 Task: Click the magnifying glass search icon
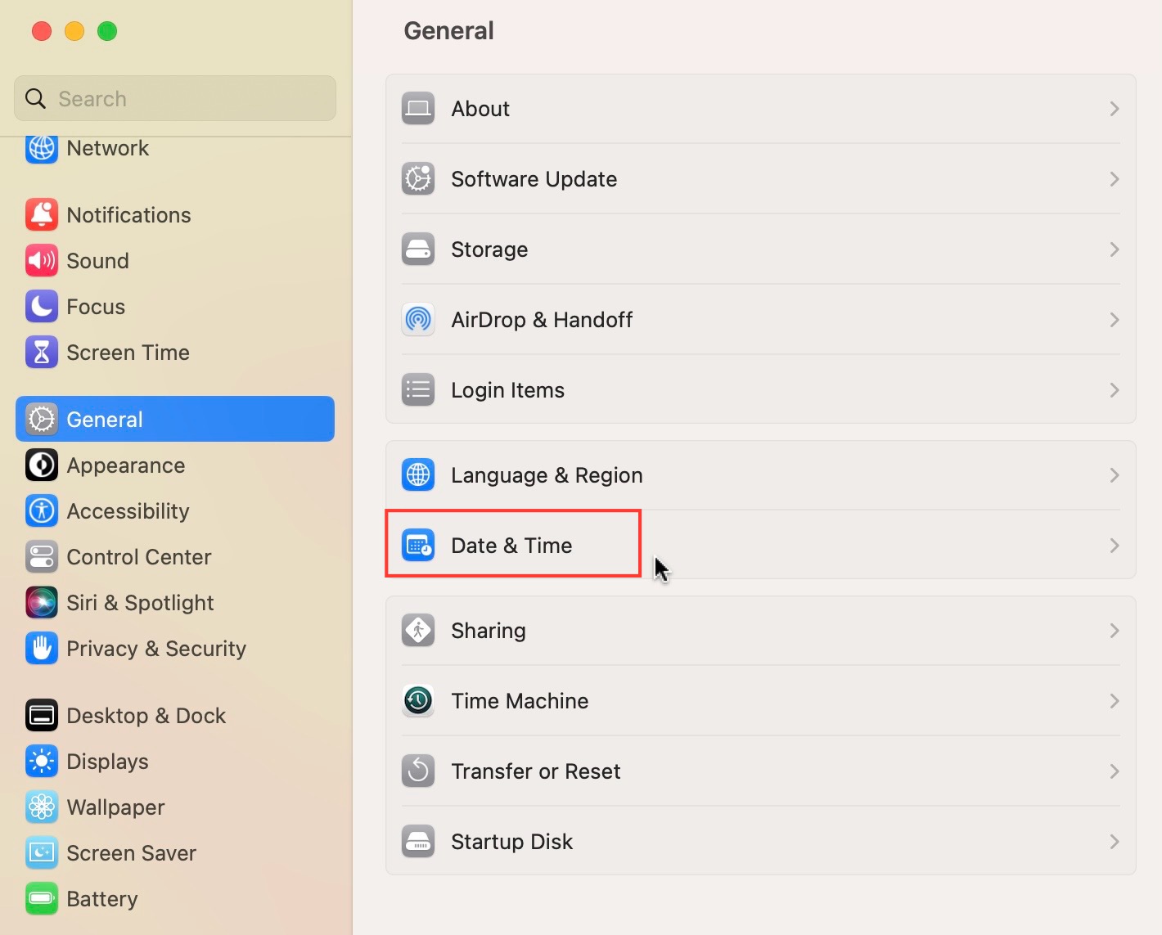point(35,99)
